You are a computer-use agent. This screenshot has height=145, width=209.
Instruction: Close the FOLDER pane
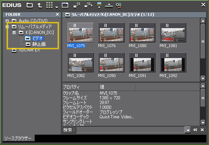tap(57, 15)
